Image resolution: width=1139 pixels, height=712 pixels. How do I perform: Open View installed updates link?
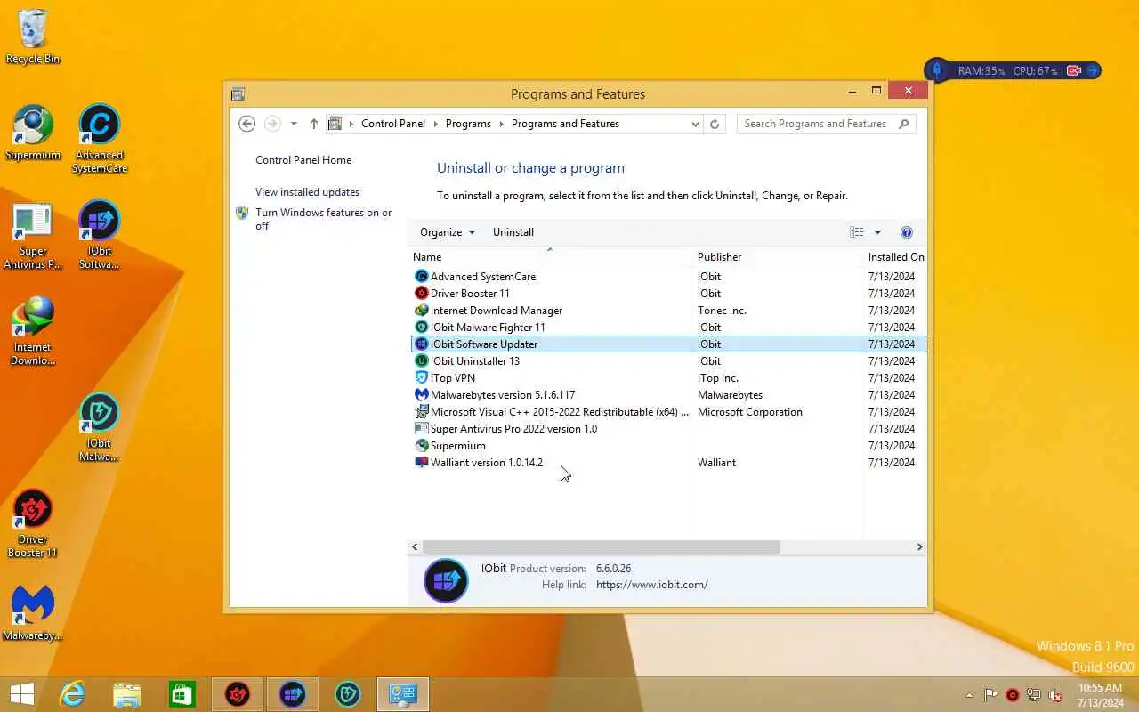tap(307, 192)
